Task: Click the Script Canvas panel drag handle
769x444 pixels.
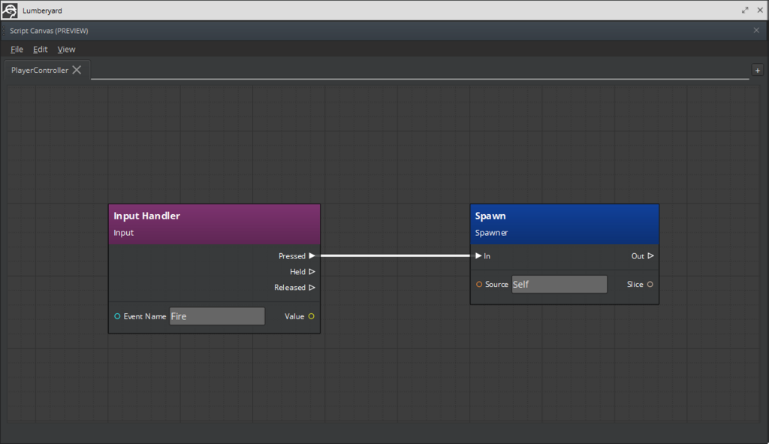Action: click(x=4, y=30)
